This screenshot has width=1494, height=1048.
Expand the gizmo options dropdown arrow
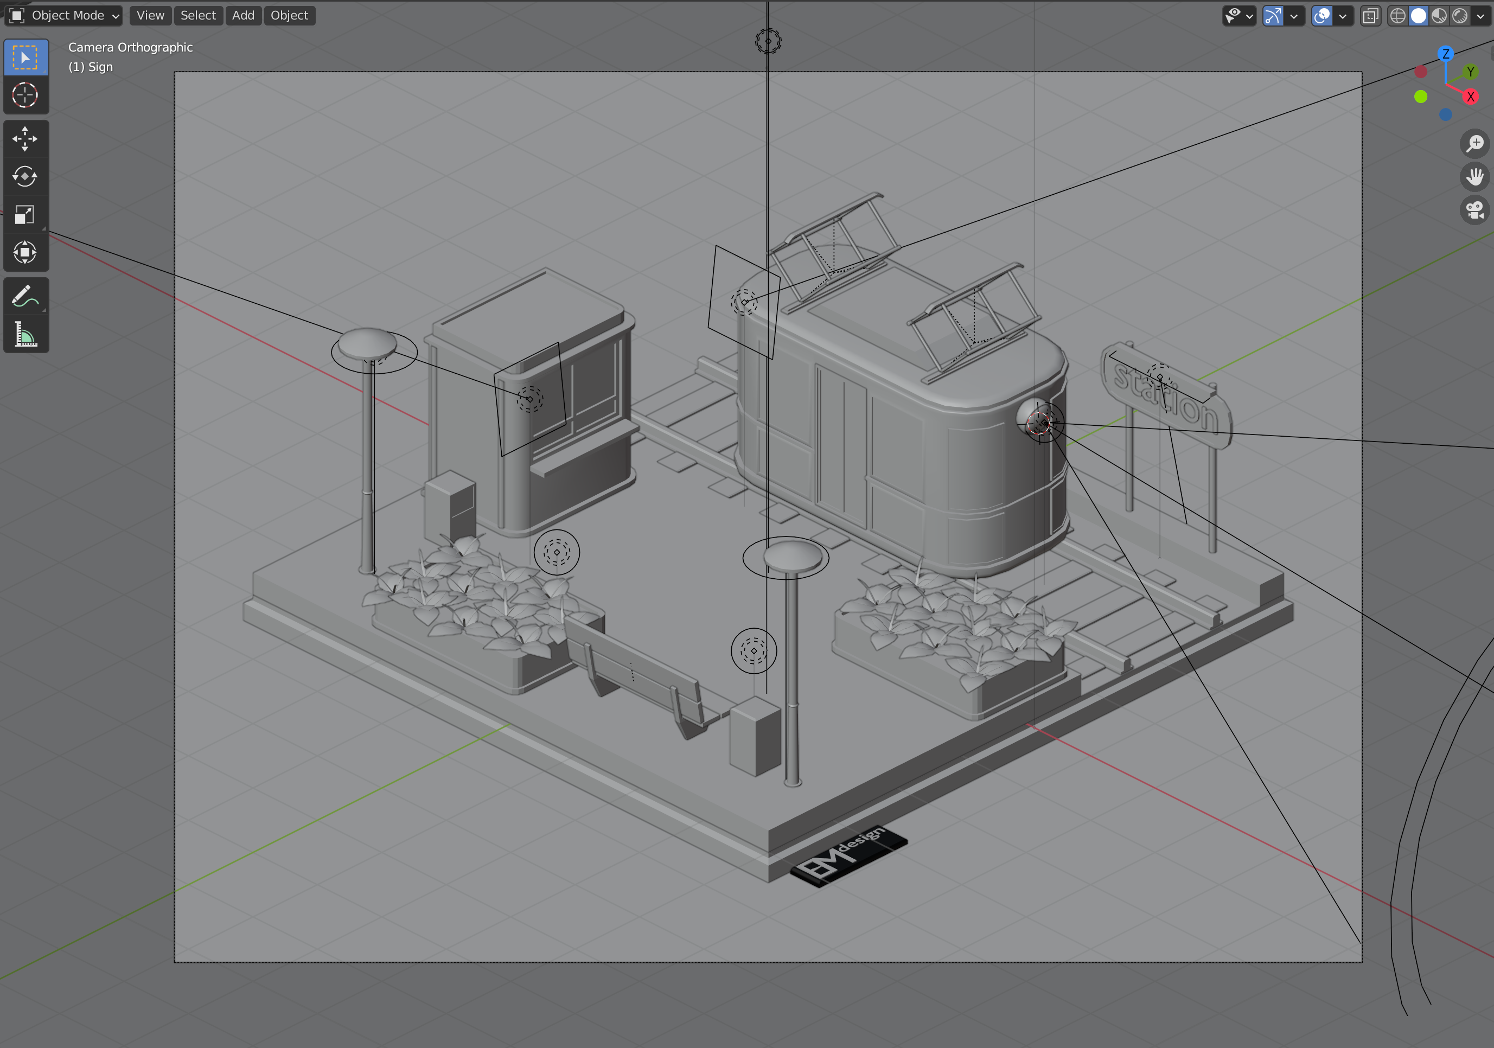[x=1294, y=16]
